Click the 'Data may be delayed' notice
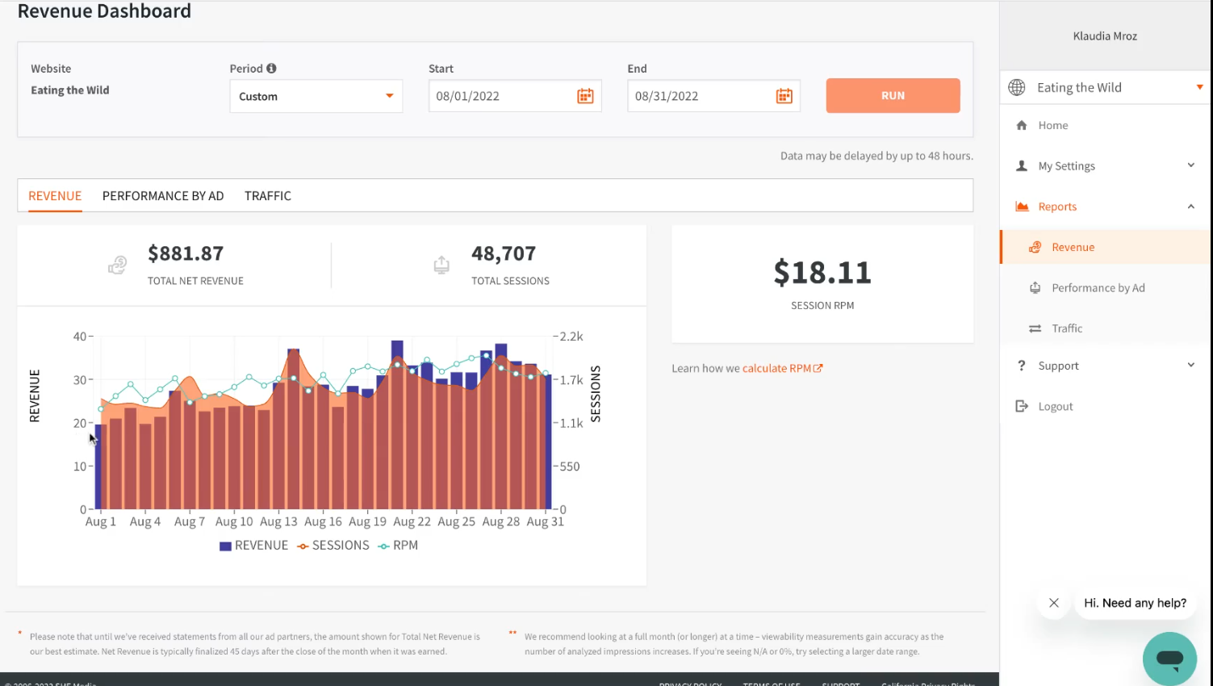The width and height of the screenshot is (1213, 686). pyautogui.click(x=876, y=156)
